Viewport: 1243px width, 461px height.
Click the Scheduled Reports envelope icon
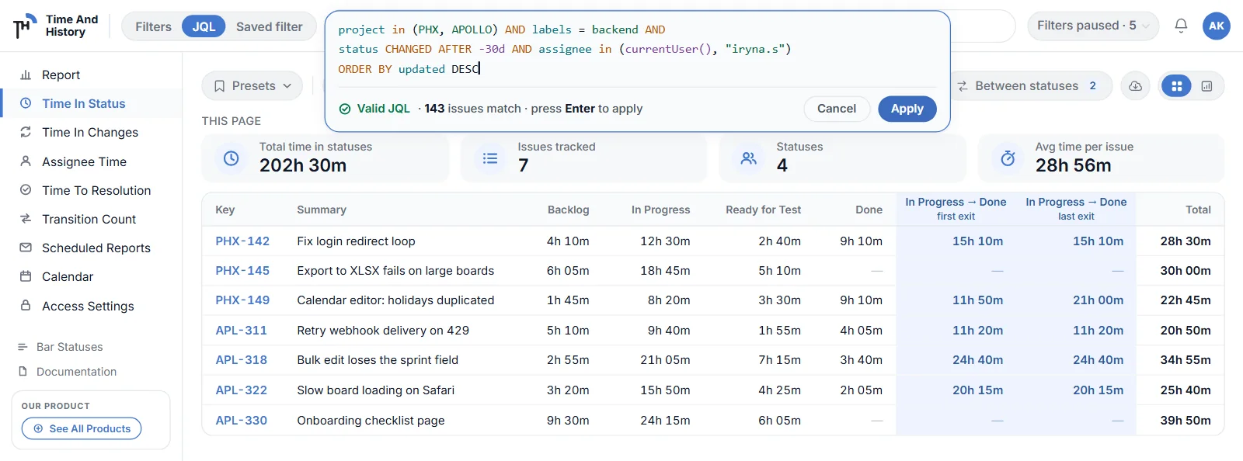point(26,248)
